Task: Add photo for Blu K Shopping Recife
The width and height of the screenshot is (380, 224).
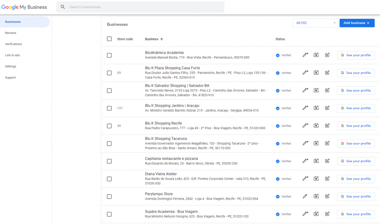Action: tap(316, 126)
